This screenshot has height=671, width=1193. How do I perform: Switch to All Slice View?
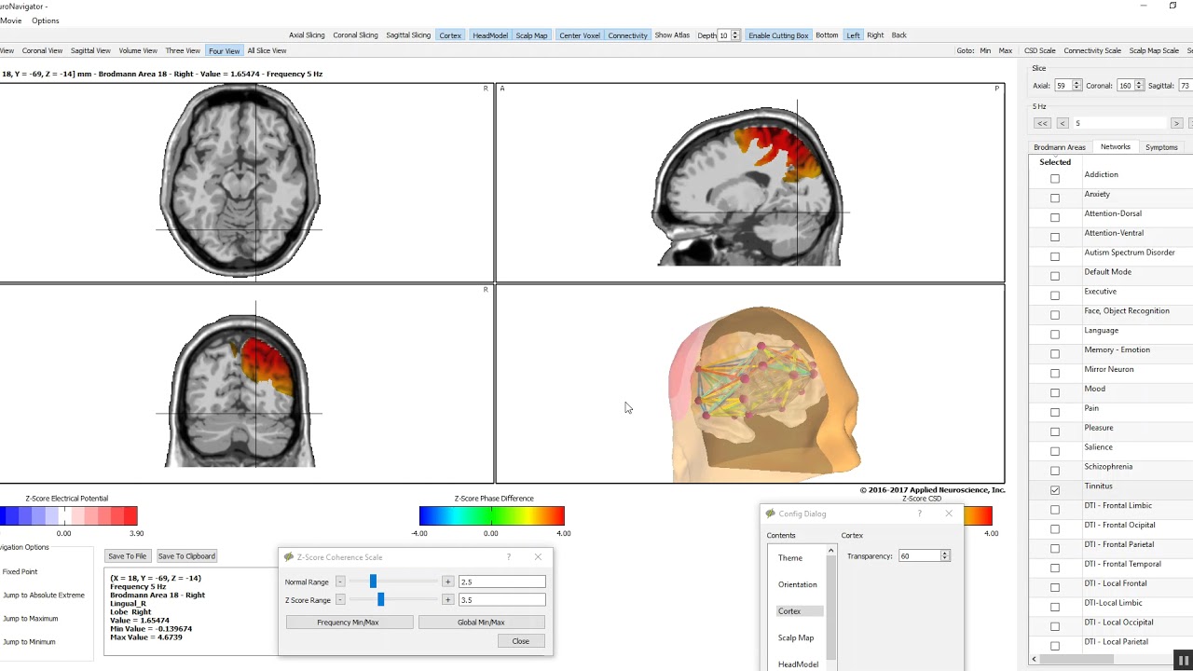pos(267,50)
